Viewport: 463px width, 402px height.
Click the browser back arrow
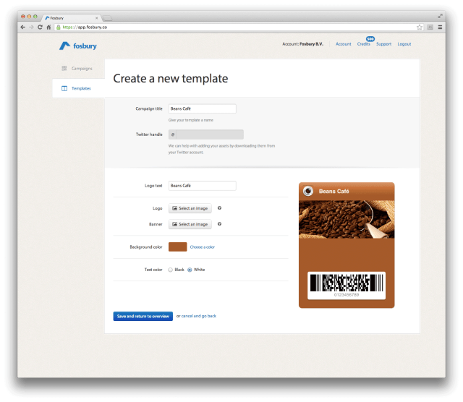[22, 27]
